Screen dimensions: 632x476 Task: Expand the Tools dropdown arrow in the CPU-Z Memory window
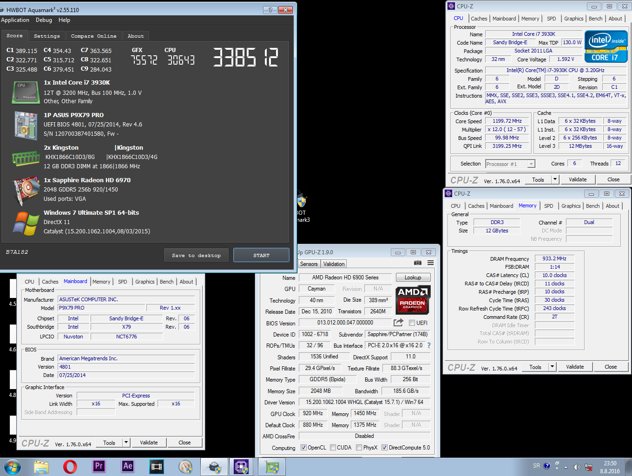pyautogui.click(x=552, y=367)
